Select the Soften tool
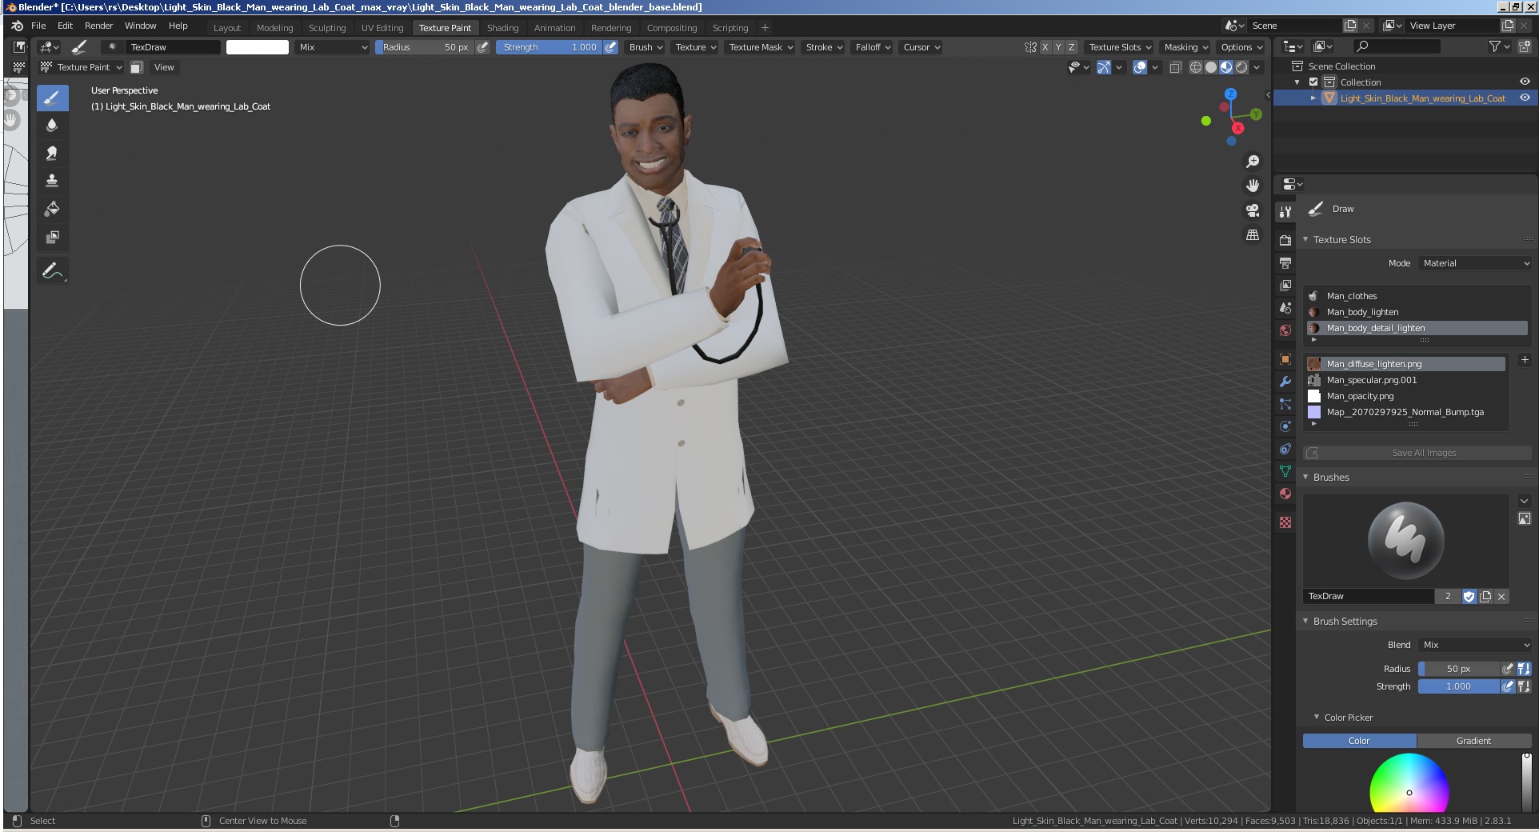Screen dimensions: 1539x832 coord(52,126)
